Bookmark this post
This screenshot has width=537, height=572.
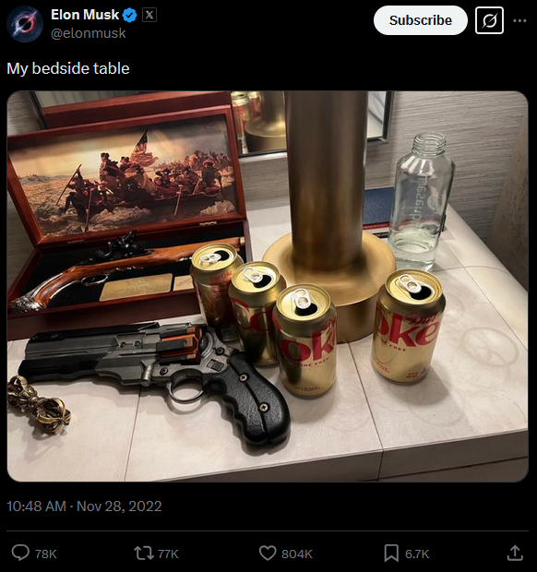pos(391,553)
